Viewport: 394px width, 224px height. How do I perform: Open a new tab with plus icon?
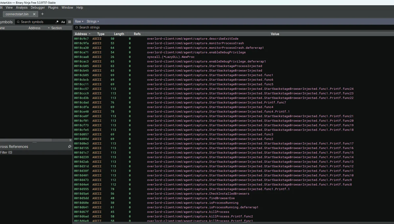[x=42, y=14]
